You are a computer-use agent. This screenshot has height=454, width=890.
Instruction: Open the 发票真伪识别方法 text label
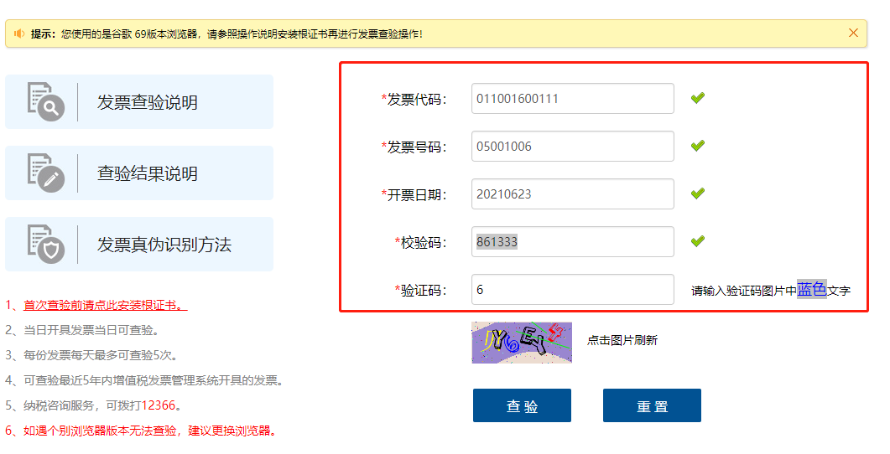[164, 245]
